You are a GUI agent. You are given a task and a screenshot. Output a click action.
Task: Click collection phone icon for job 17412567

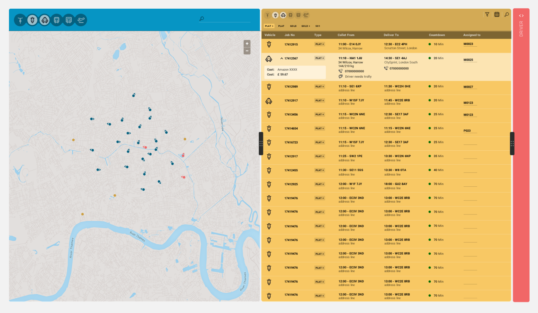(341, 71)
